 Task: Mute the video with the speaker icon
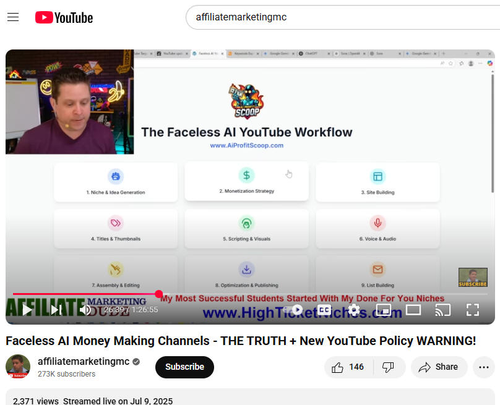[85, 309]
